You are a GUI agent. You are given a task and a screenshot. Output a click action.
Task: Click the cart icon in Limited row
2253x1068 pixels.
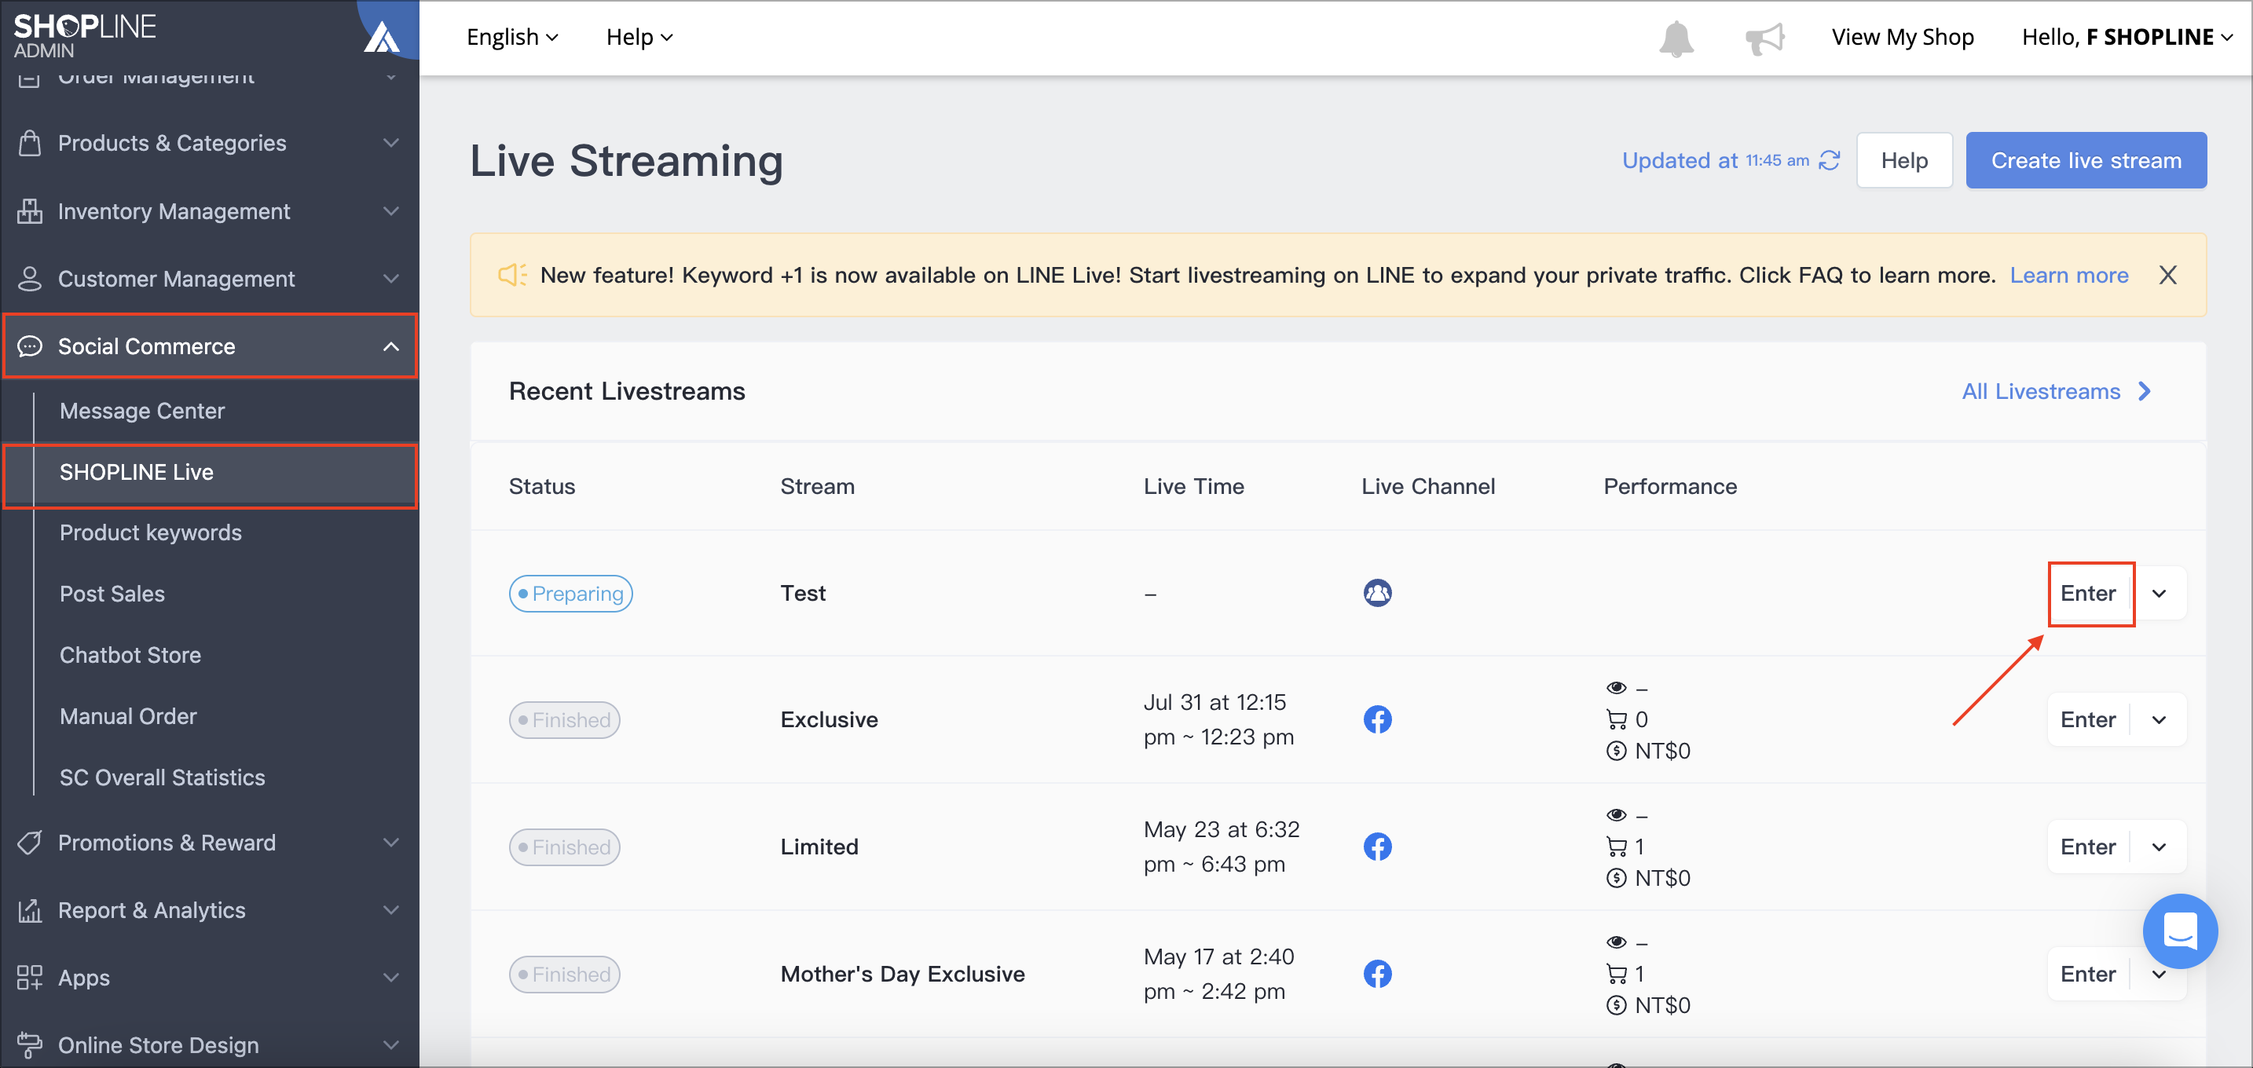pos(1616,847)
